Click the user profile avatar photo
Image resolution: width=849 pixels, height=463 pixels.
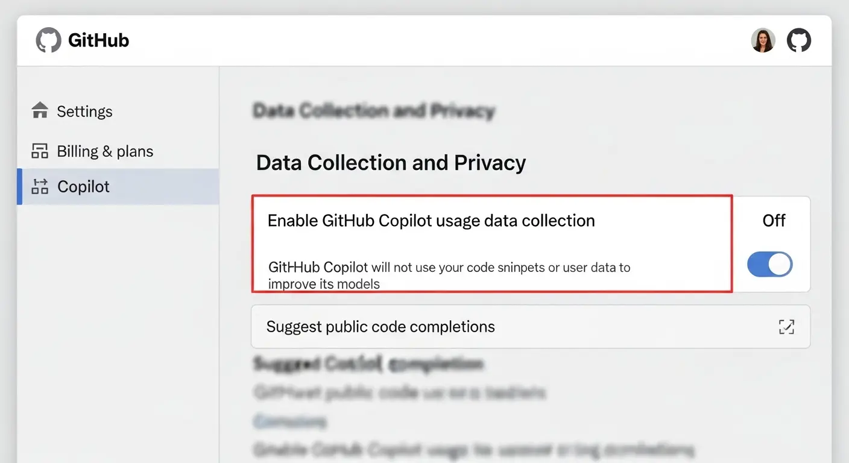point(763,40)
